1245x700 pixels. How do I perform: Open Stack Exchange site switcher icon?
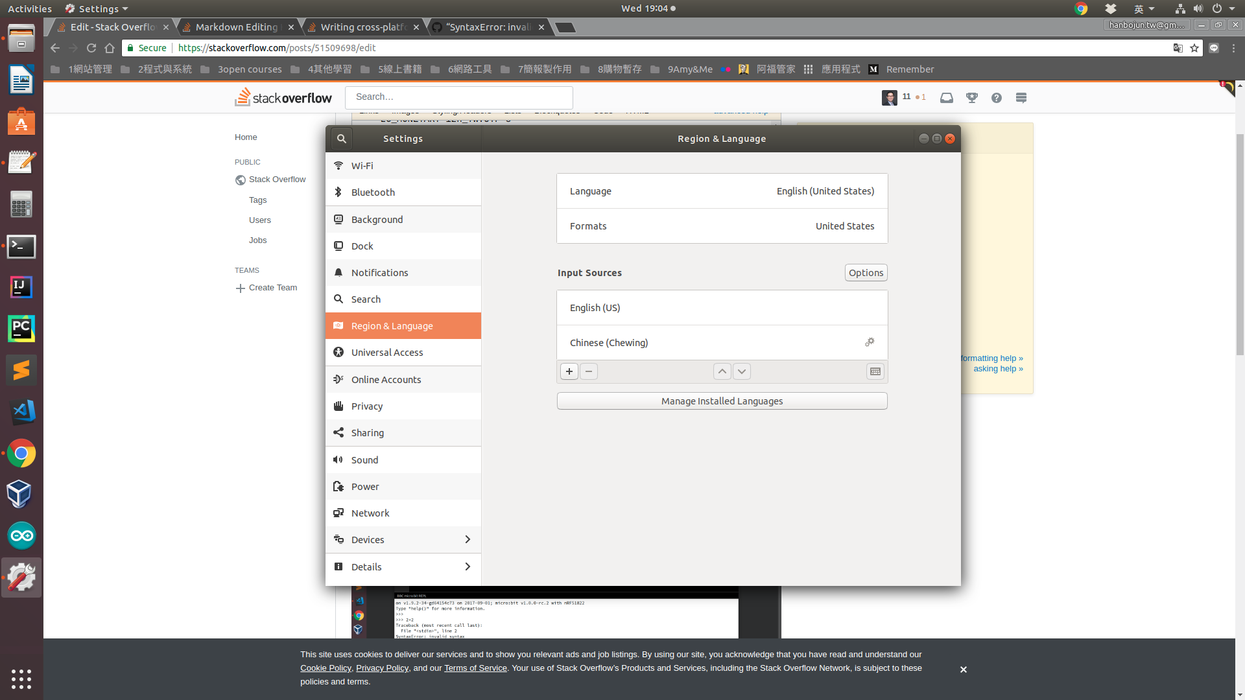1021,98
